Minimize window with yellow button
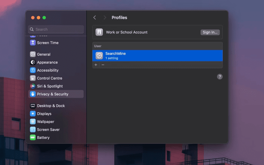The image size is (264, 165). (39, 18)
